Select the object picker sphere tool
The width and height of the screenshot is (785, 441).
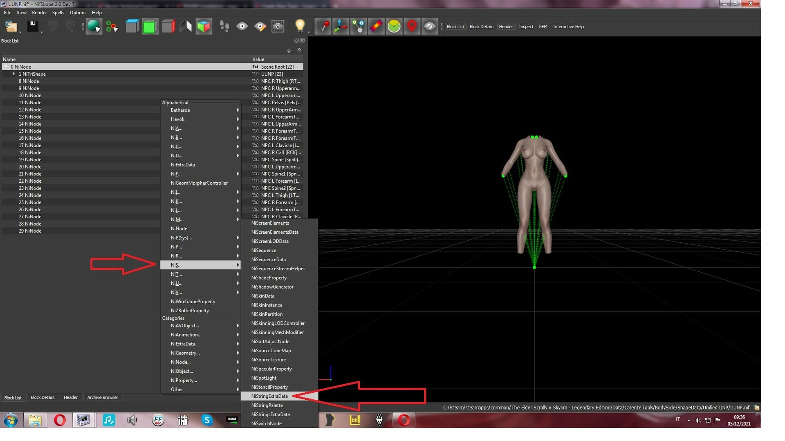(x=94, y=27)
